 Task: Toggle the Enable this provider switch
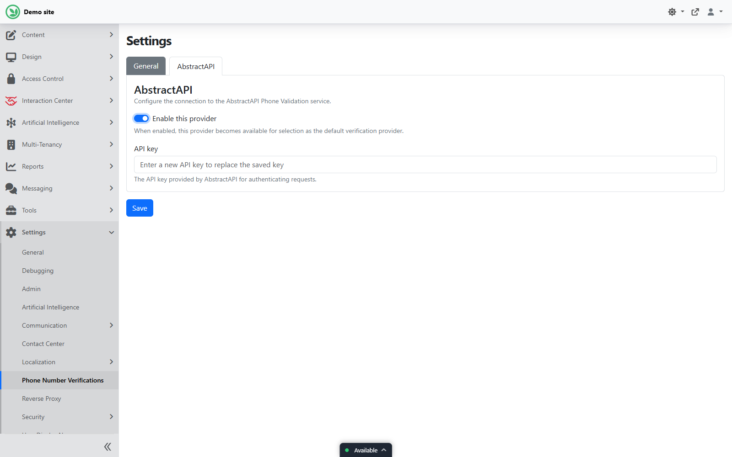click(141, 118)
